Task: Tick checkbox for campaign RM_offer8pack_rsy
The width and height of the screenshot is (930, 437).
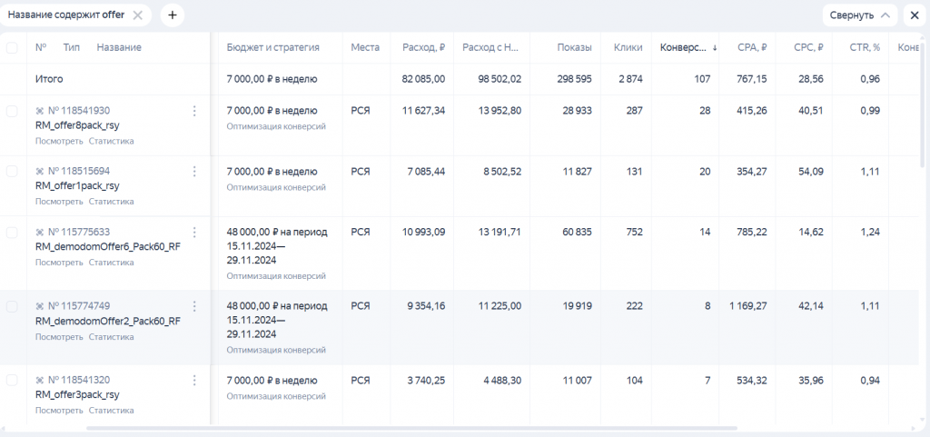Action: click(x=12, y=111)
